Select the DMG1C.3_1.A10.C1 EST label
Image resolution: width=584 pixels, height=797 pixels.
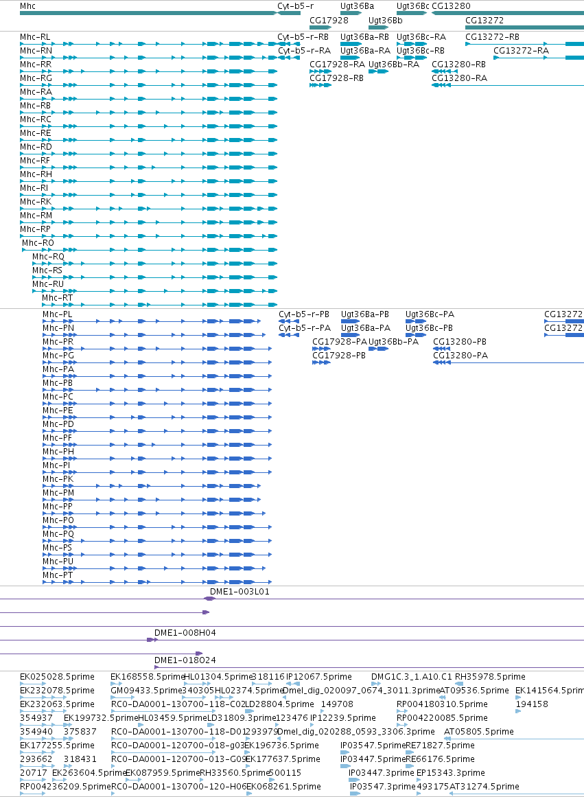click(411, 677)
